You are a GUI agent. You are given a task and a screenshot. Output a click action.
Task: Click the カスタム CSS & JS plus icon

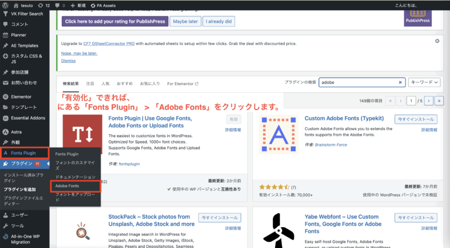click(6, 56)
